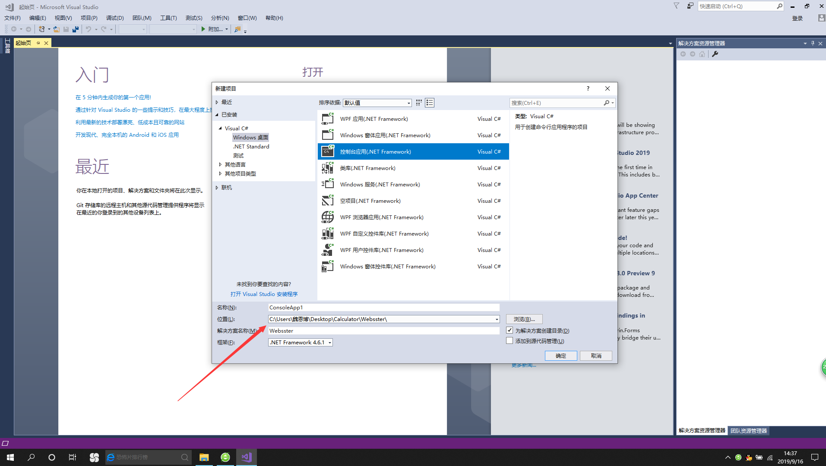Click the 浏览(B)... button
This screenshot has width=826, height=466.
[x=524, y=319]
